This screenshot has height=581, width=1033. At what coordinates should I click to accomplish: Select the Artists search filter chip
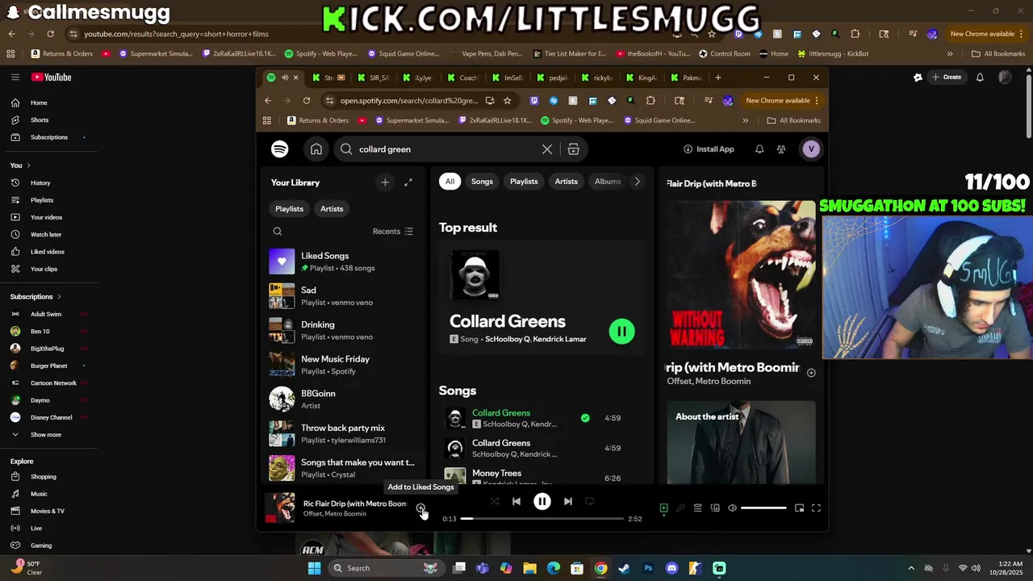tap(566, 182)
